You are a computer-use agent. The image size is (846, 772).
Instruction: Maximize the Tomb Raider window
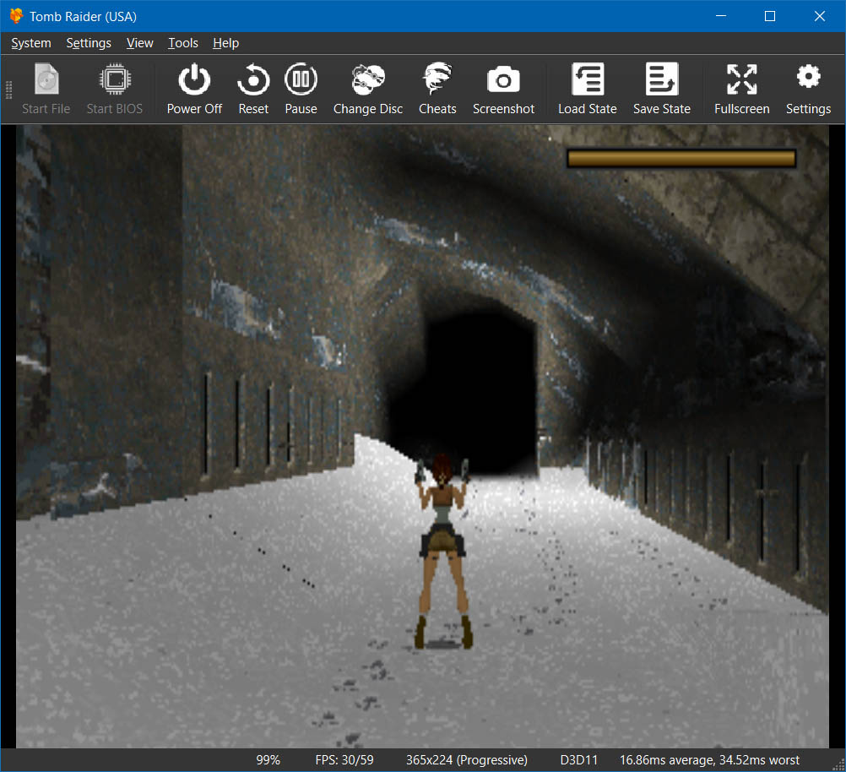click(770, 16)
